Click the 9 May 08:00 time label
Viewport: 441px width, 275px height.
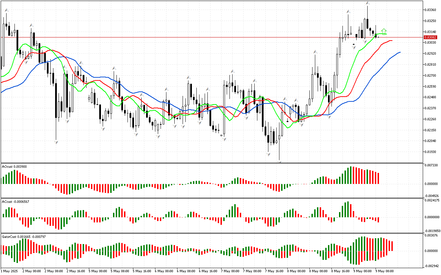point(384,271)
